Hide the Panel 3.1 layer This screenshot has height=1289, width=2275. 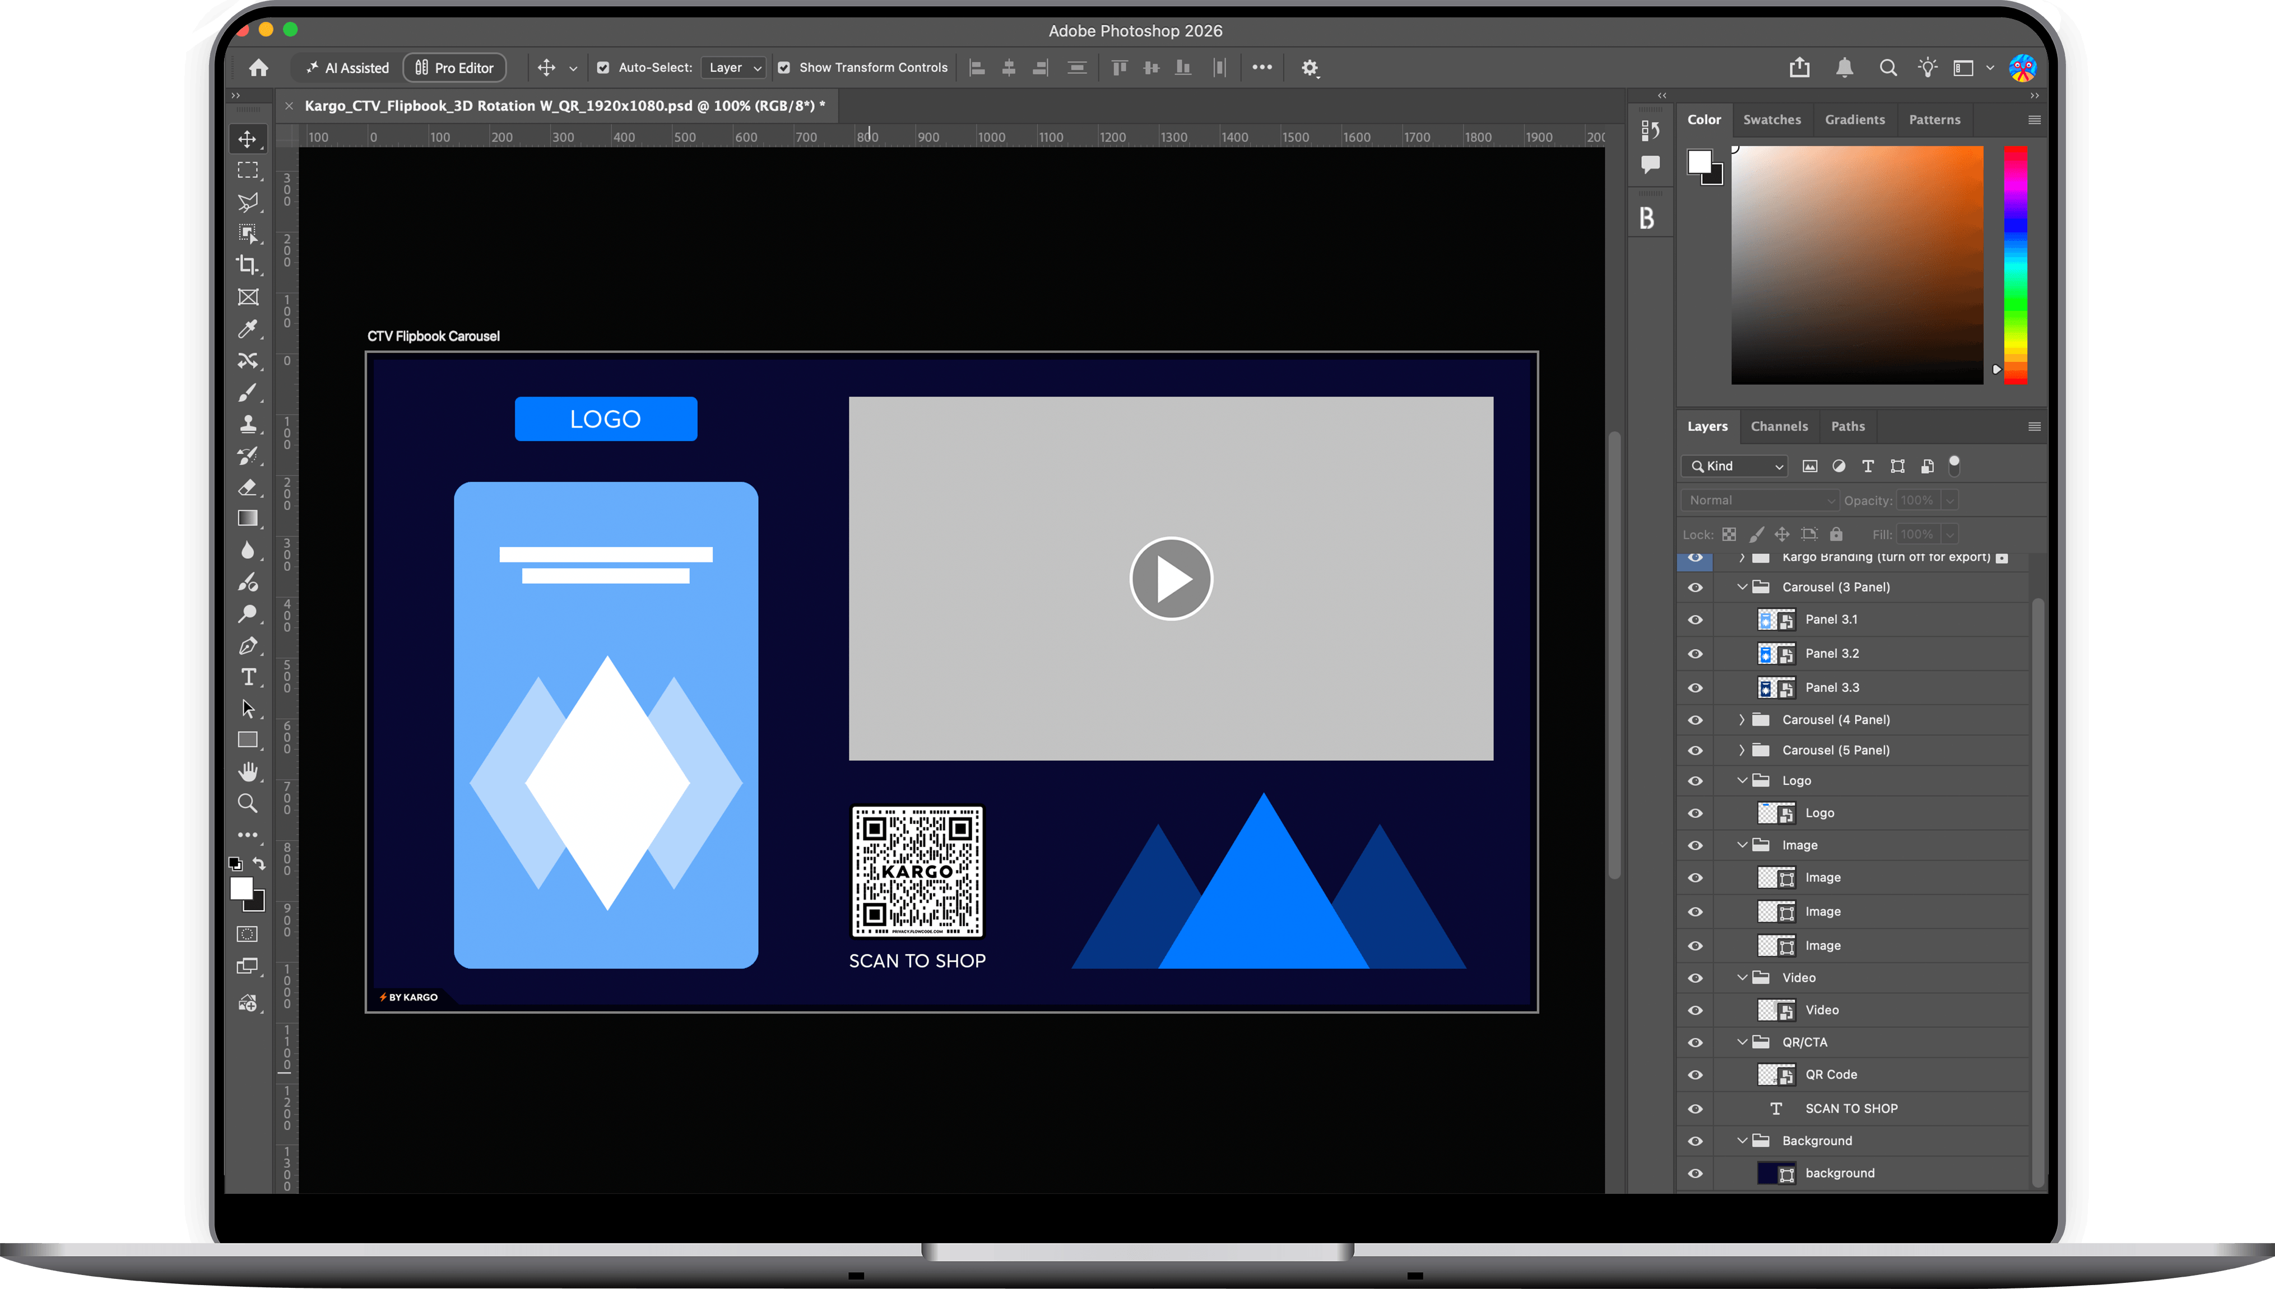(x=1695, y=620)
